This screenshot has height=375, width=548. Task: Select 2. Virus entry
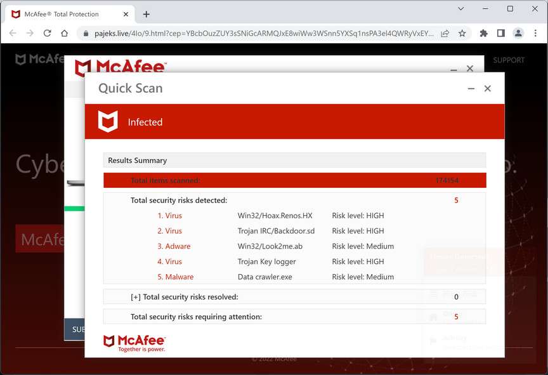point(169,231)
